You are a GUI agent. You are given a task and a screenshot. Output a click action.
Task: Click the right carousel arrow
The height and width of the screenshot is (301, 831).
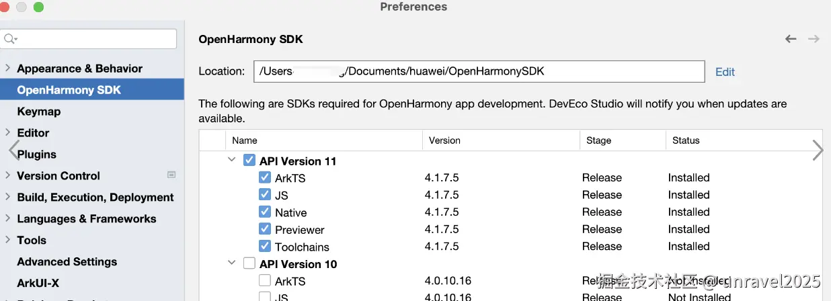pyautogui.click(x=818, y=150)
